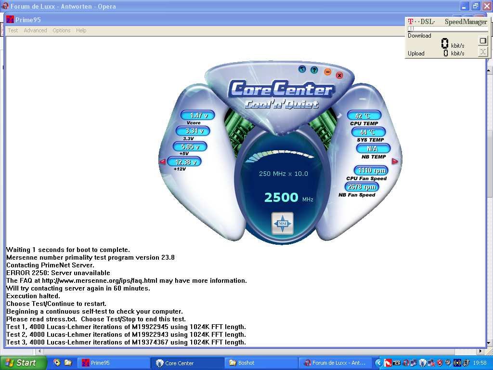Click the MSI logo button in Core Center
The width and height of the screenshot is (493, 370).
pyautogui.click(x=282, y=223)
